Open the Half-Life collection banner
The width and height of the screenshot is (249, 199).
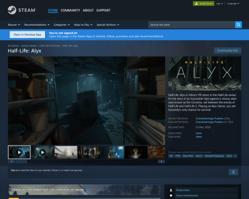[x=84, y=190]
